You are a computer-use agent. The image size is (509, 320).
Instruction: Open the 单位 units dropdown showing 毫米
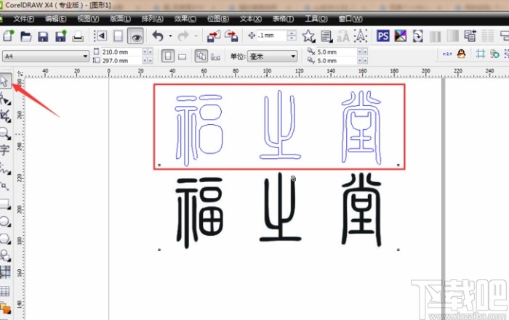pos(272,57)
